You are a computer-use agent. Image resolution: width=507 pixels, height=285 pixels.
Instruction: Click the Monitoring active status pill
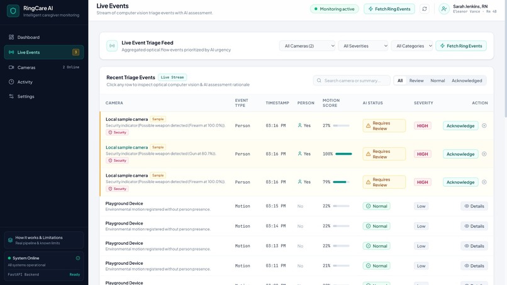click(x=335, y=9)
